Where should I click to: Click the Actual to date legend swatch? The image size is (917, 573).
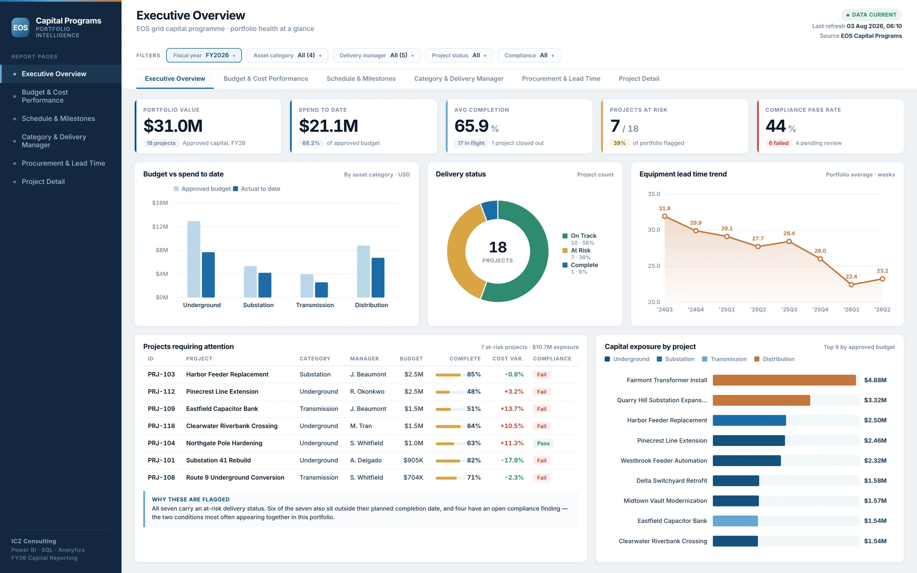click(235, 189)
